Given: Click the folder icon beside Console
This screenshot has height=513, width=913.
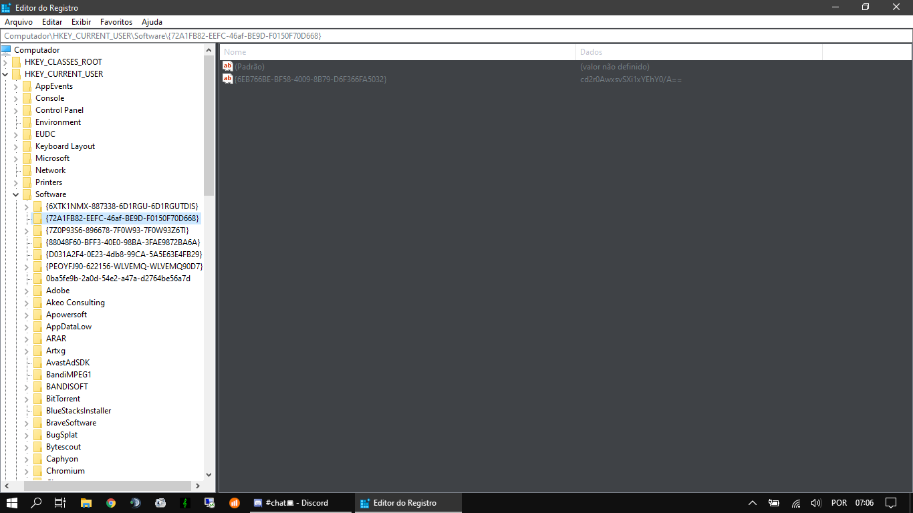Looking at the screenshot, I should [x=27, y=98].
